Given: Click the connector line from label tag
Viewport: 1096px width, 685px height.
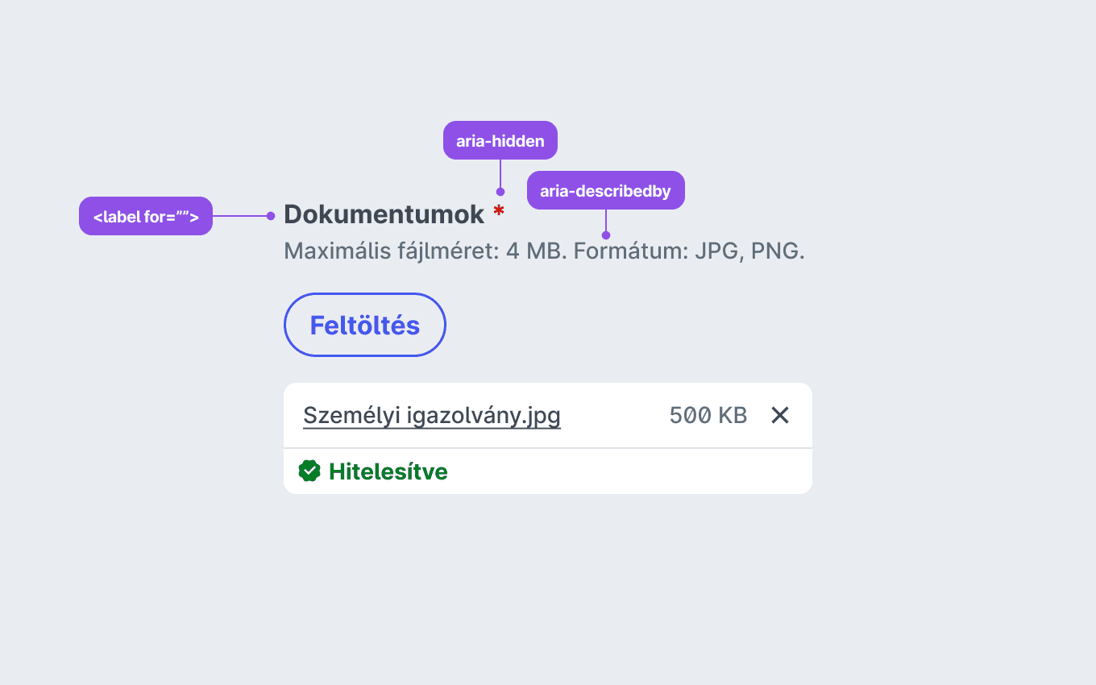Looking at the screenshot, I should pos(239,216).
